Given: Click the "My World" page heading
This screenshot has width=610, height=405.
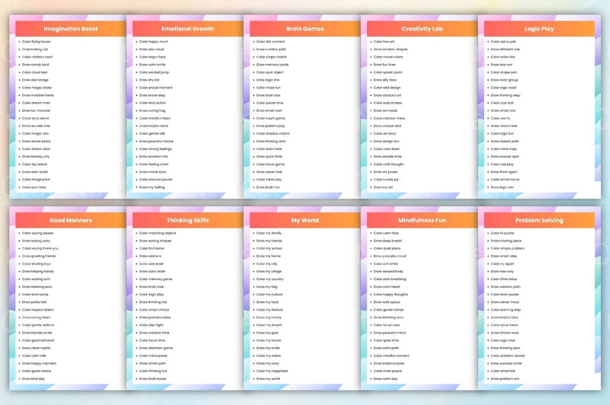Looking at the screenshot, I should [x=304, y=220].
